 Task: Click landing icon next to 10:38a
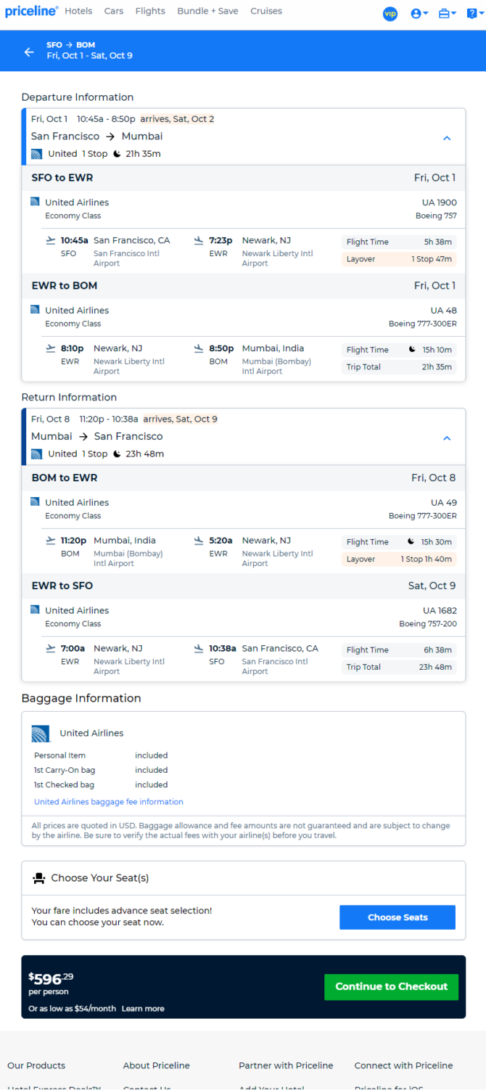(x=199, y=649)
